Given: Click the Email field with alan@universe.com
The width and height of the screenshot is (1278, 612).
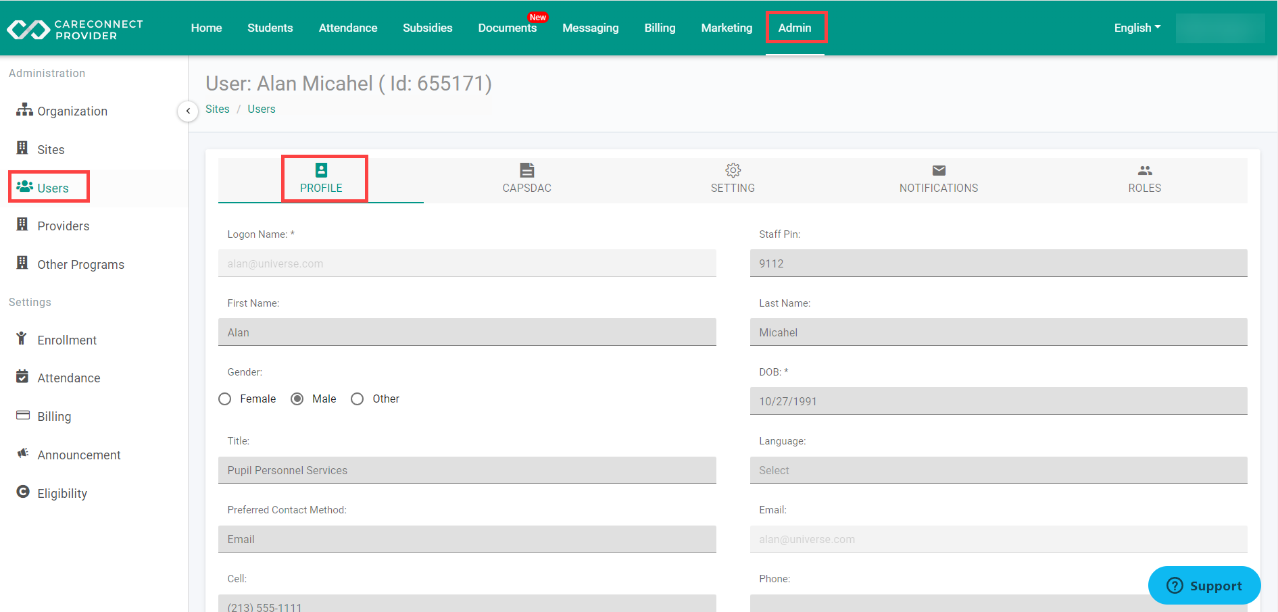Looking at the screenshot, I should pos(998,539).
